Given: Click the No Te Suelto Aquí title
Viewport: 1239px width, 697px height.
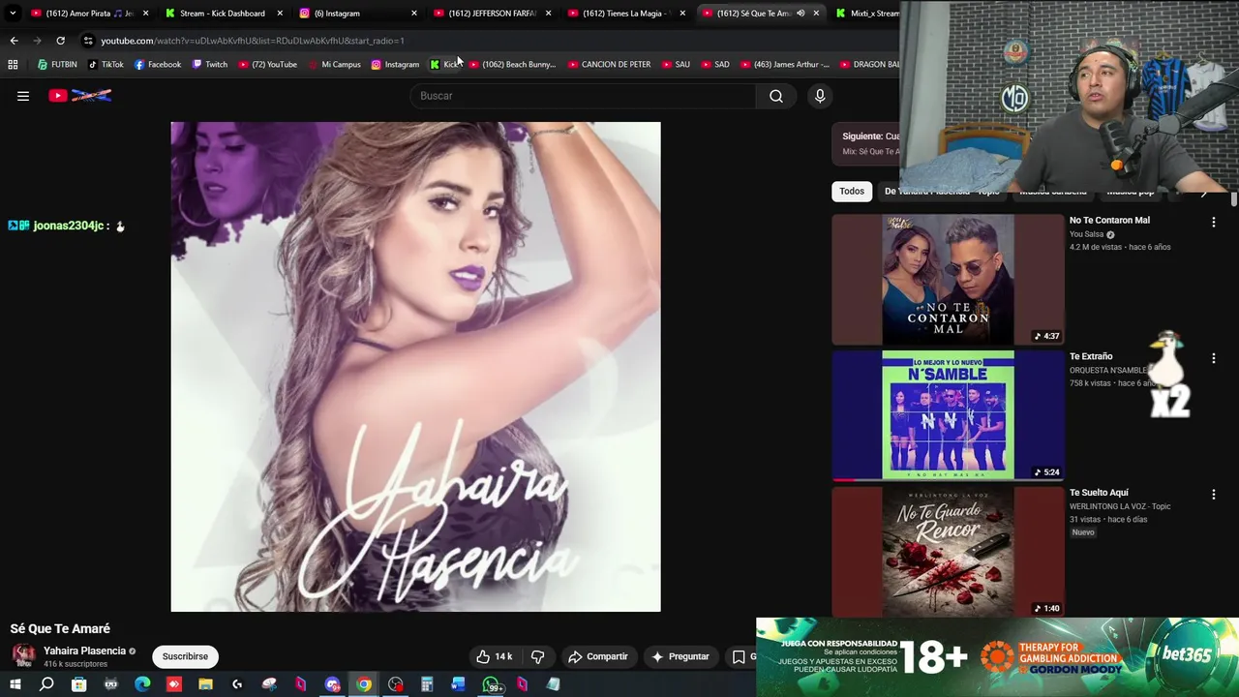Looking at the screenshot, I should [1099, 492].
